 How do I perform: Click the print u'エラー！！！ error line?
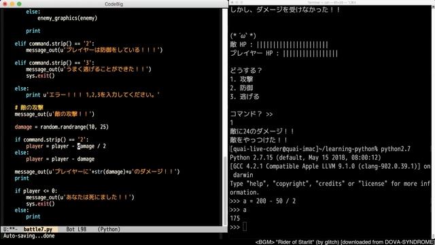(x=93, y=95)
